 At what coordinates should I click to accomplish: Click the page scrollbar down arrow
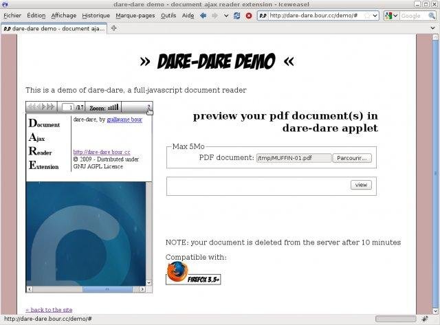tap(435, 311)
